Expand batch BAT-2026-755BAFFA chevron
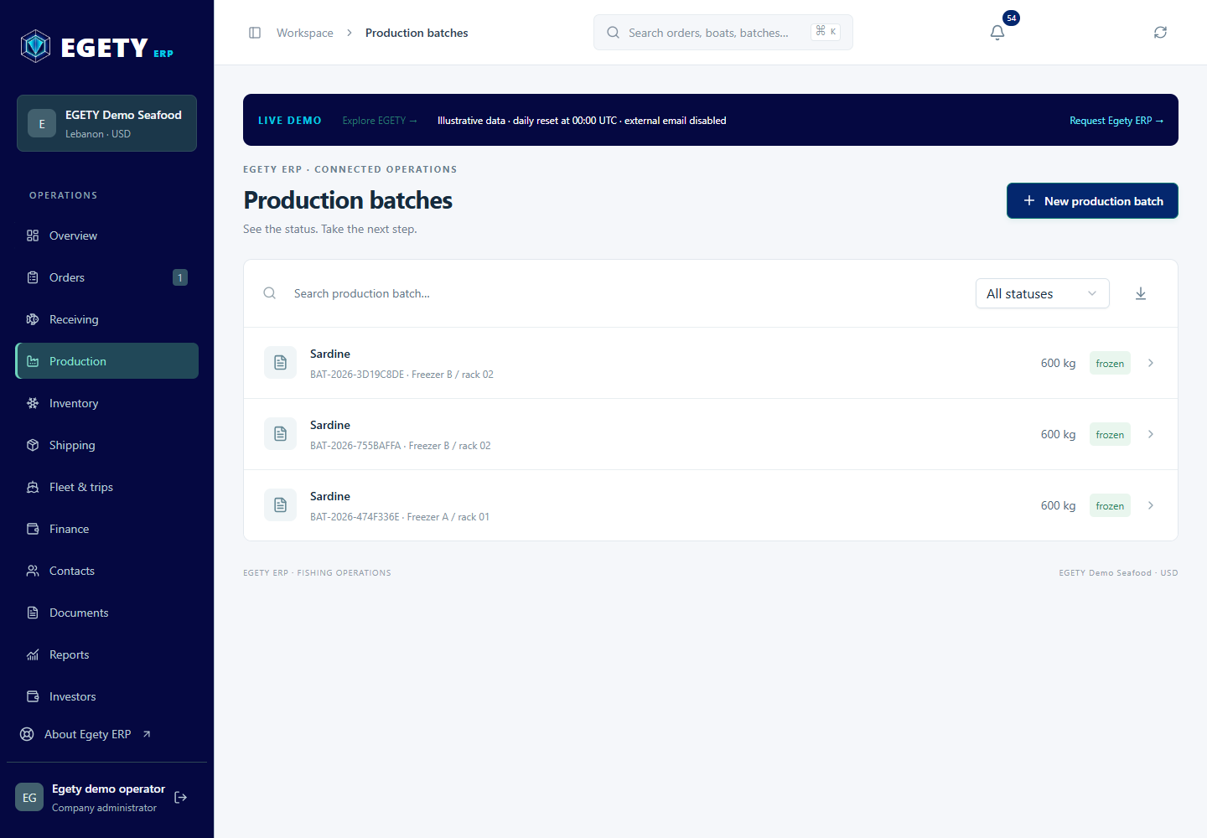The width and height of the screenshot is (1207, 838). point(1151,434)
